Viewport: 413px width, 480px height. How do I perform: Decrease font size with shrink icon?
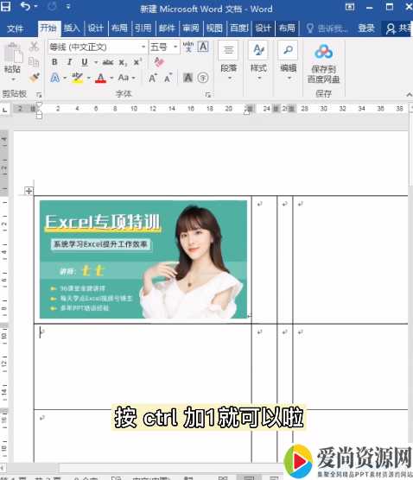coord(168,78)
